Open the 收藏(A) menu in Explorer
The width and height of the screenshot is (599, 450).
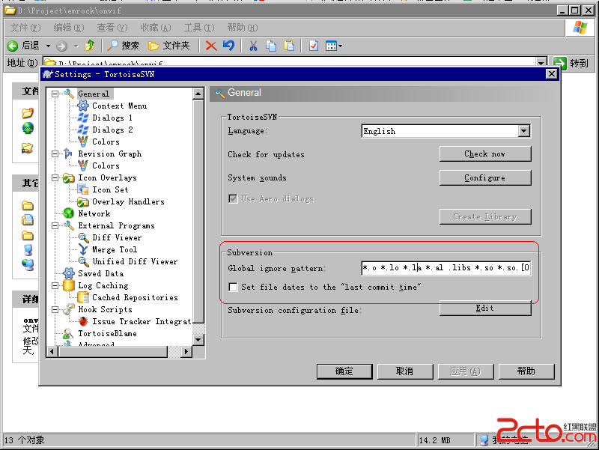(x=156, y=28)
